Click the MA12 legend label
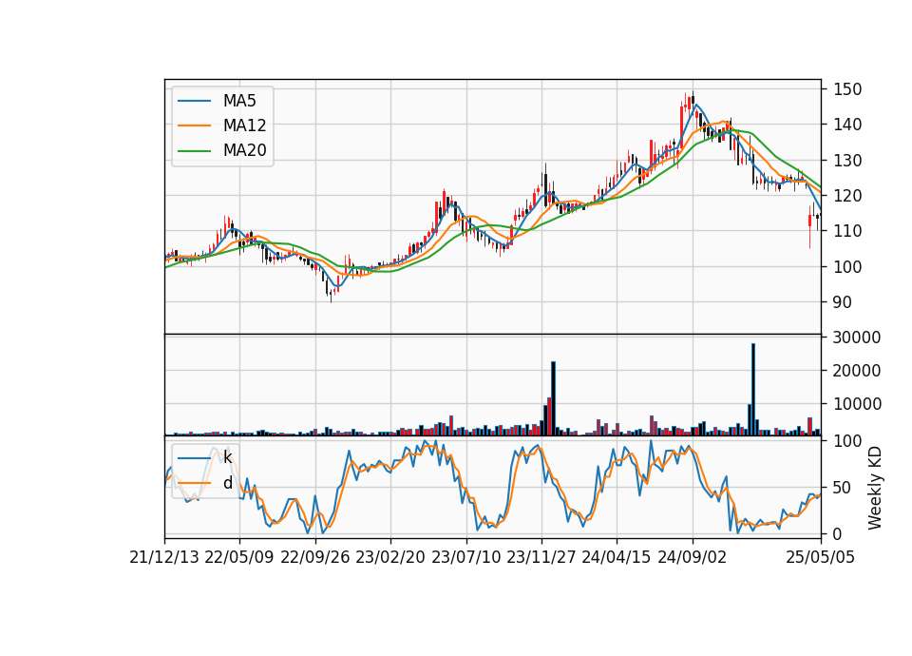The image size is (912, 656). point(244,125)
